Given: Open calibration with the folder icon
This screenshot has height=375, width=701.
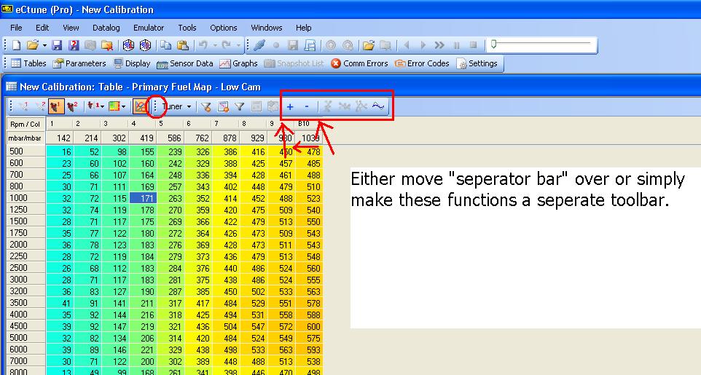Looking at the screenshot, I should coord(32,45).
